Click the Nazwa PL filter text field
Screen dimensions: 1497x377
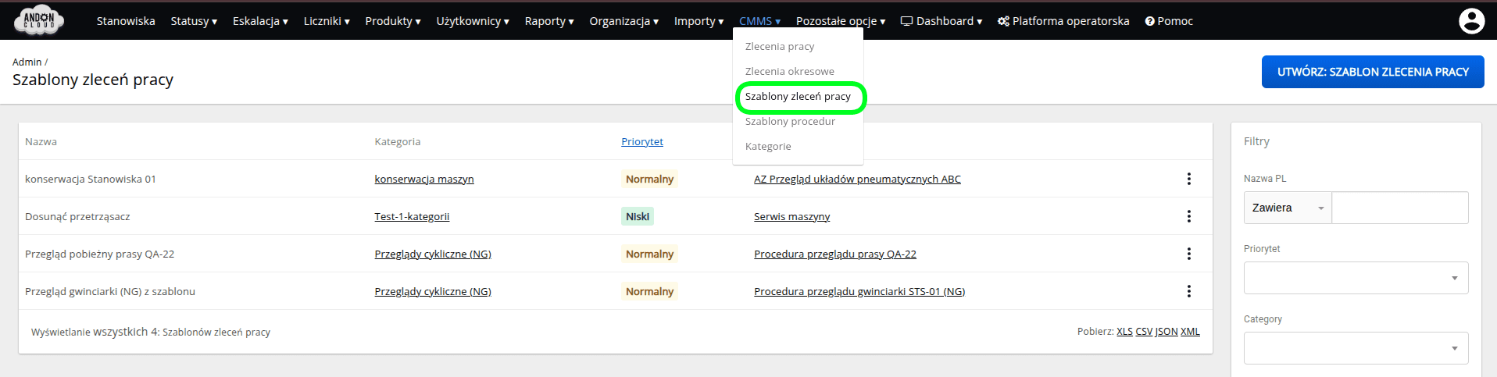pyautogui.click(x=1399, y=208)
